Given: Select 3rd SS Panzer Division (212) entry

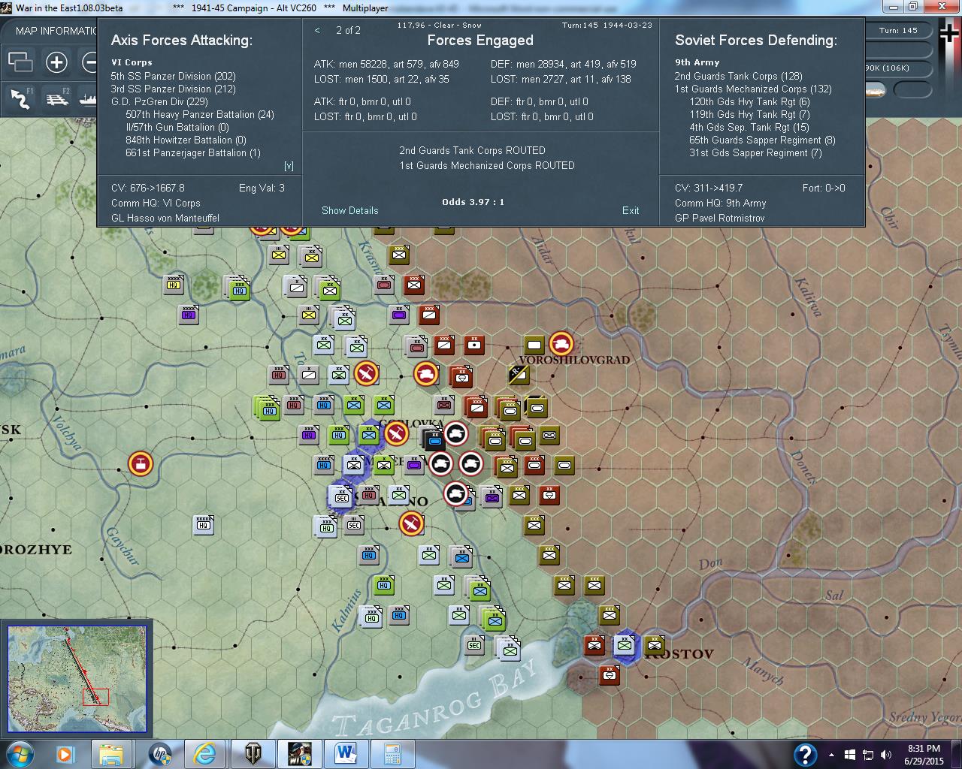Looking at the screenshot, I should pyautogui.click(x=174, y=89).
